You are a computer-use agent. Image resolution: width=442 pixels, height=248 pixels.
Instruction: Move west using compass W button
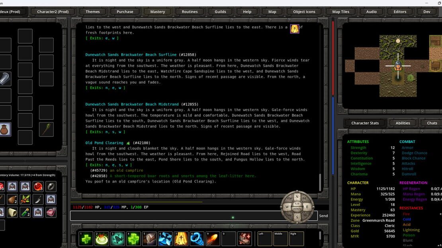tap(287, 207)
